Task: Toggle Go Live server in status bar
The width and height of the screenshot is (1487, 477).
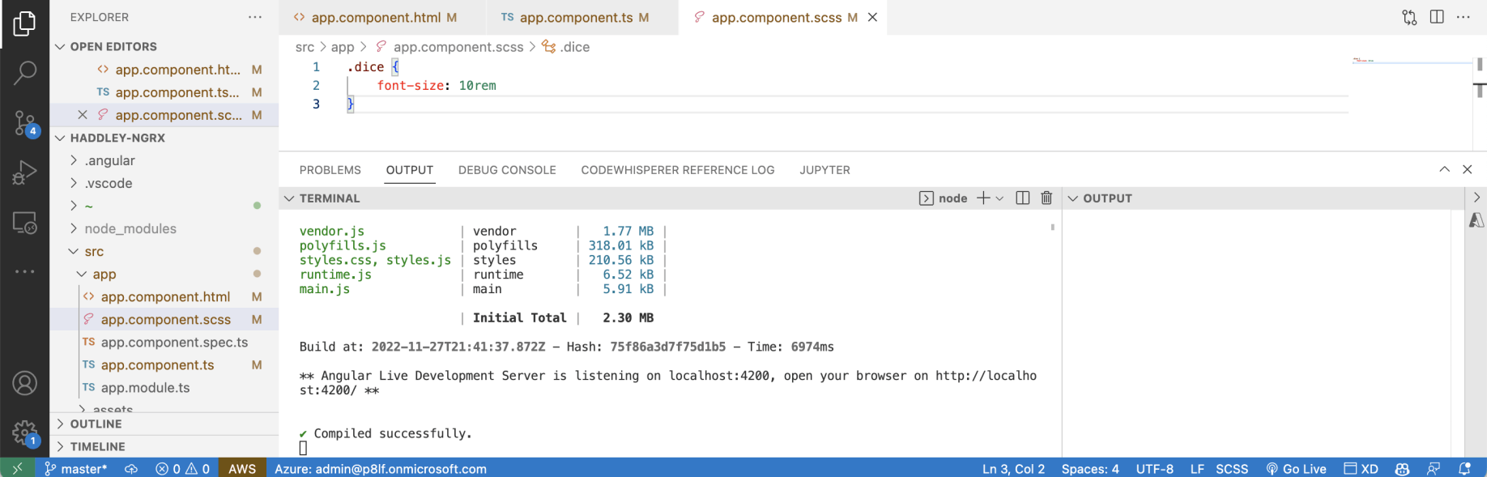Action: (1296, 469)
